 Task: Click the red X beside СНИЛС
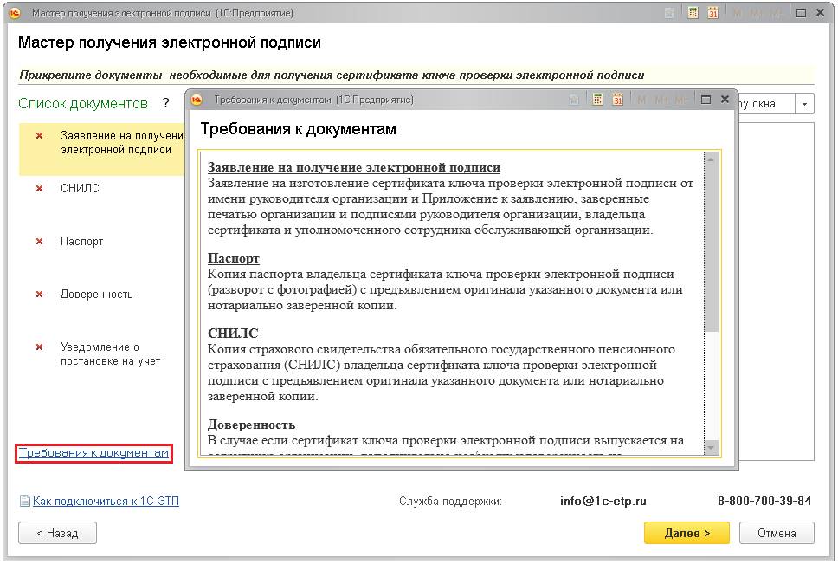(39, 188)
